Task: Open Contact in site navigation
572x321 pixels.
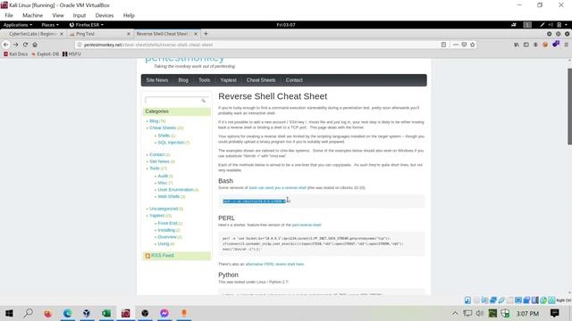Action: click(x=294, y=80)
